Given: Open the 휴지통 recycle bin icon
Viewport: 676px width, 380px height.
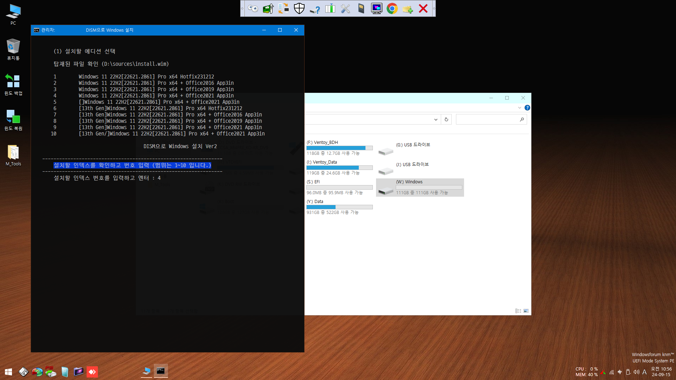Looking at the screenshot, I should point(13,49).
